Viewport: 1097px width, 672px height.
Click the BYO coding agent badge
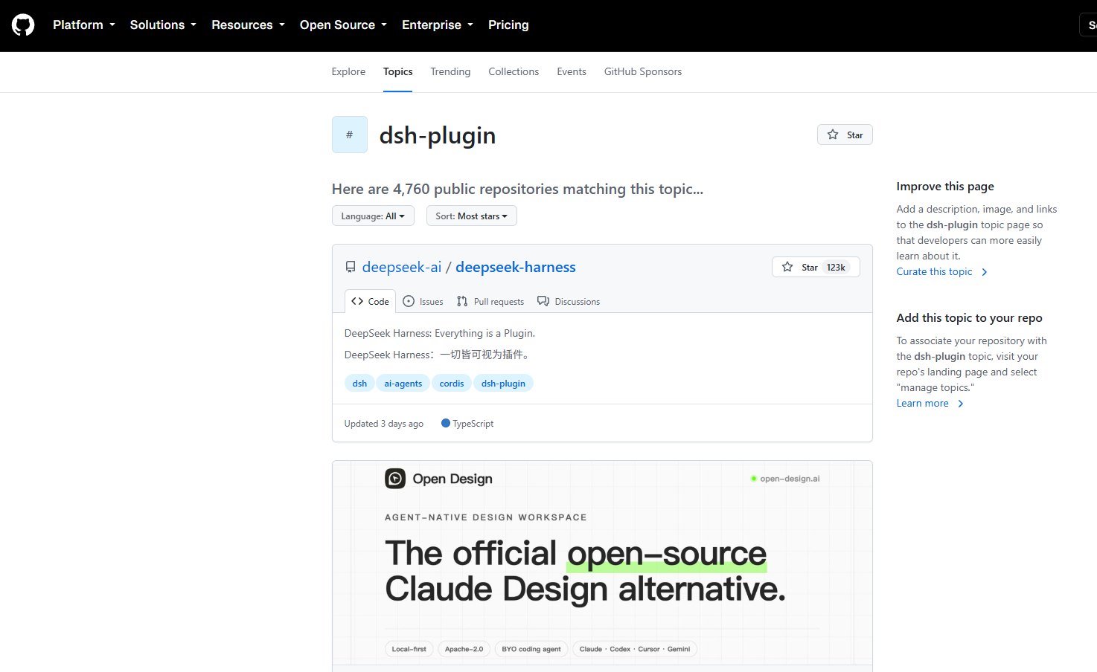coord(531,649)
